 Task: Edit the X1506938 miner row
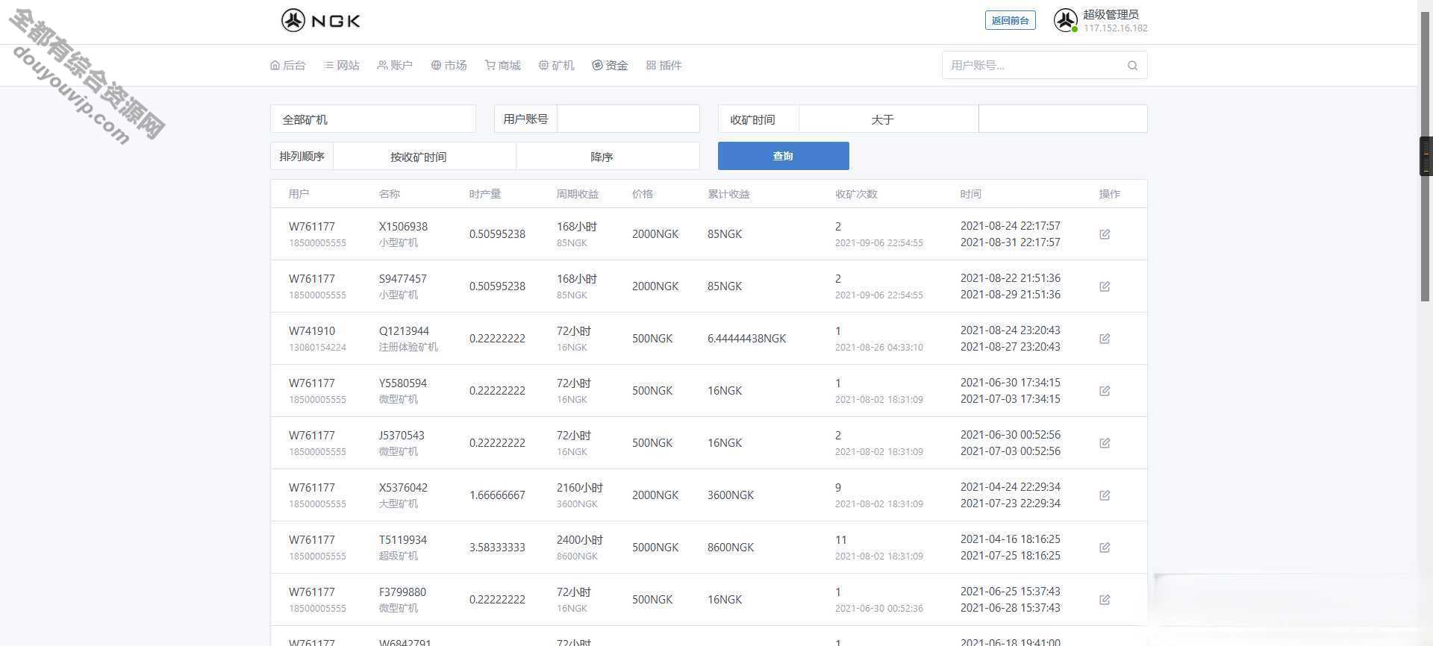[1105, 234]
